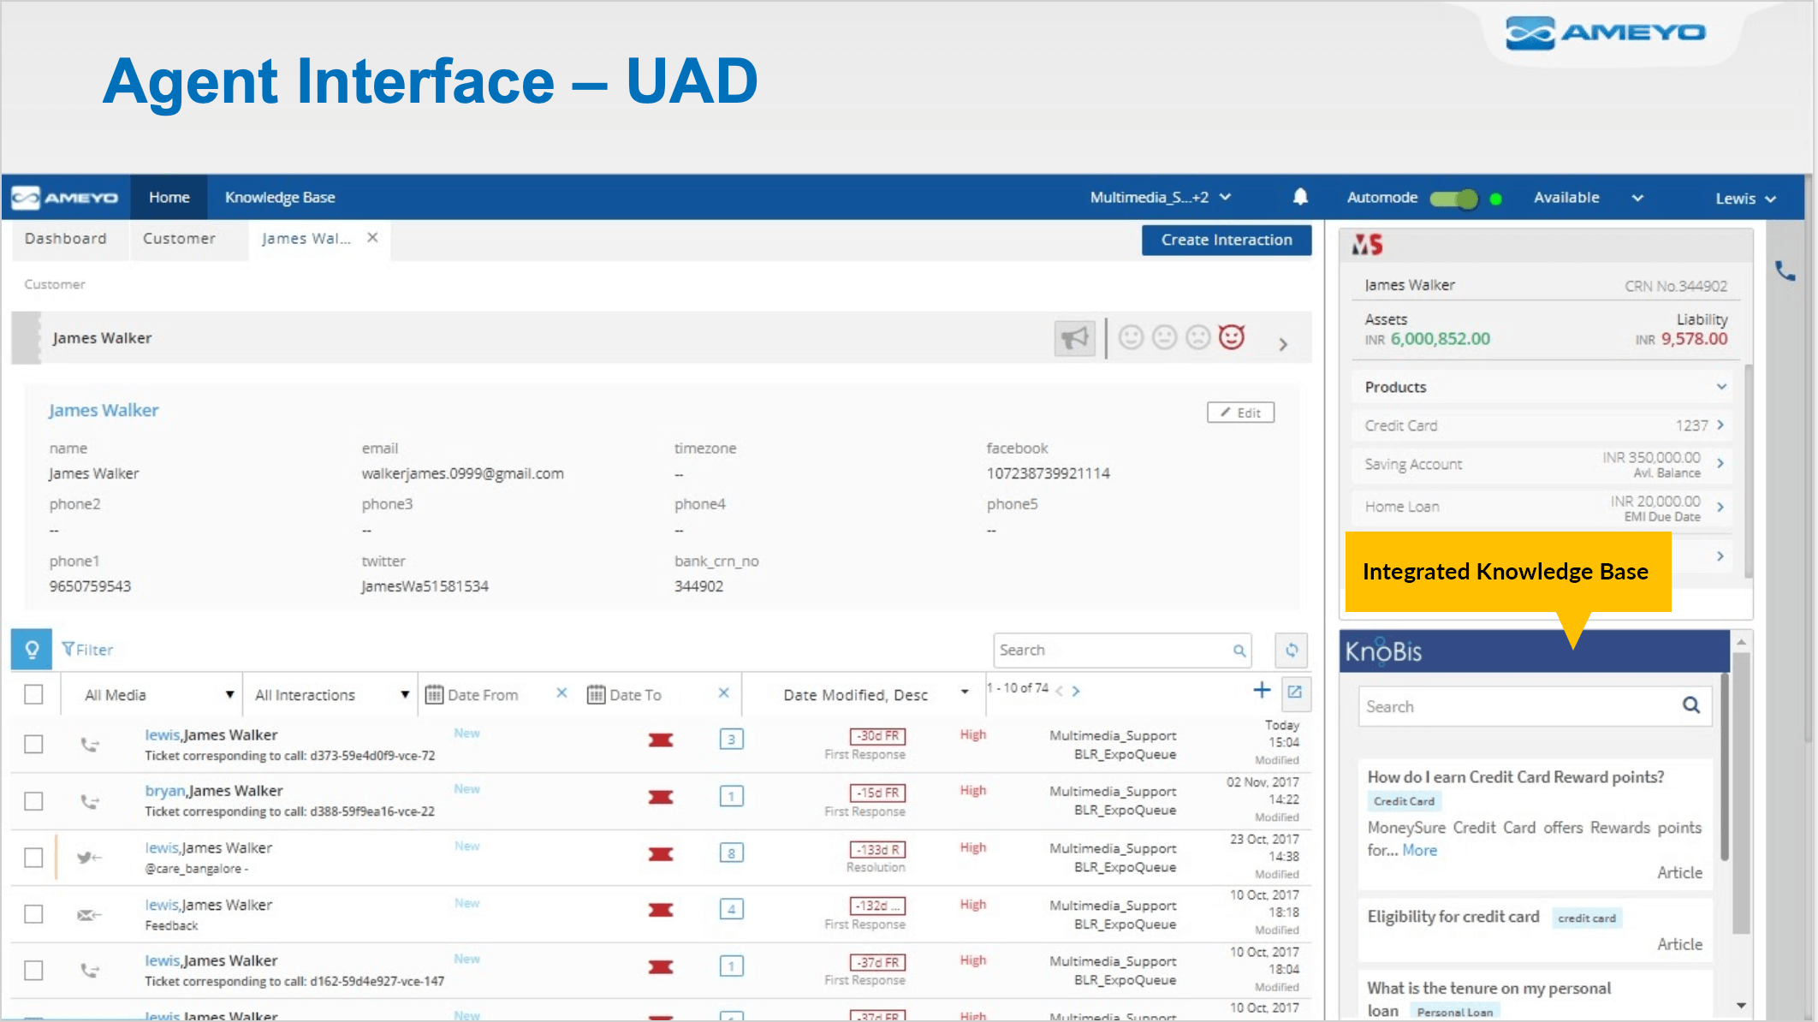1818x1022 pixels.
Task: Clear the Date To filter
Action: tap(723, 692)
